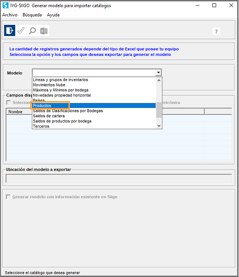Select Terceros from the list
239x277 pixels.
[94, 126]
